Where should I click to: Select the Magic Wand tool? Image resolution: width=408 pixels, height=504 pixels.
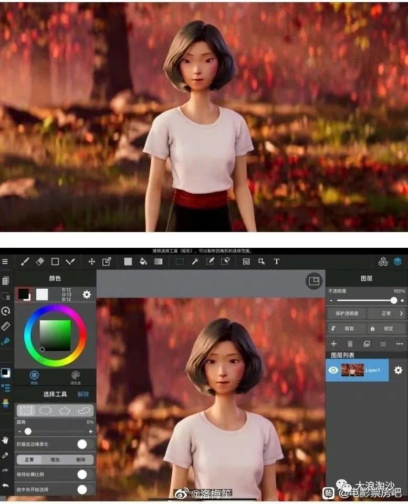coord(195,261)
